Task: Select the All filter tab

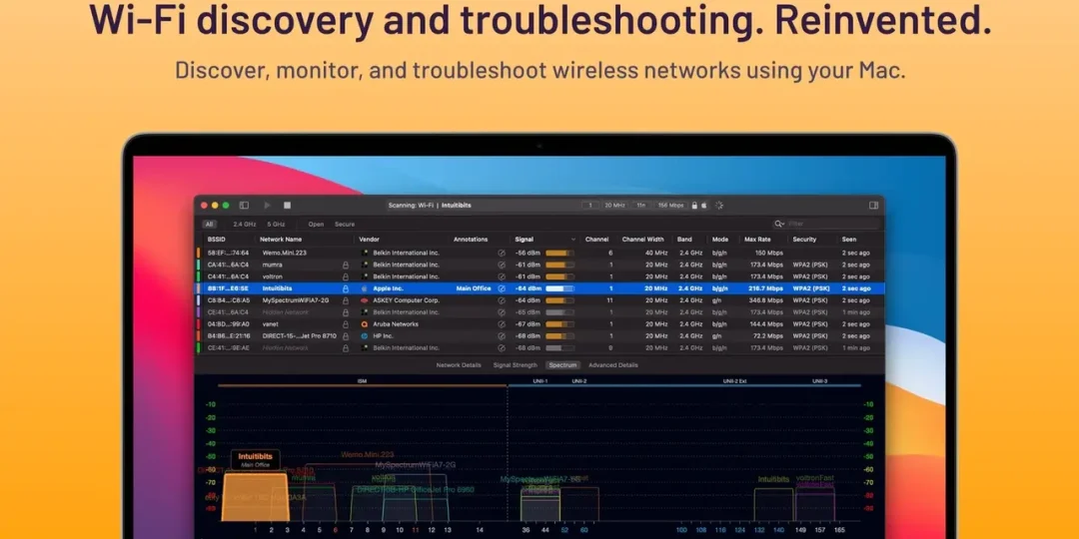Action: [x=209, y=225]
